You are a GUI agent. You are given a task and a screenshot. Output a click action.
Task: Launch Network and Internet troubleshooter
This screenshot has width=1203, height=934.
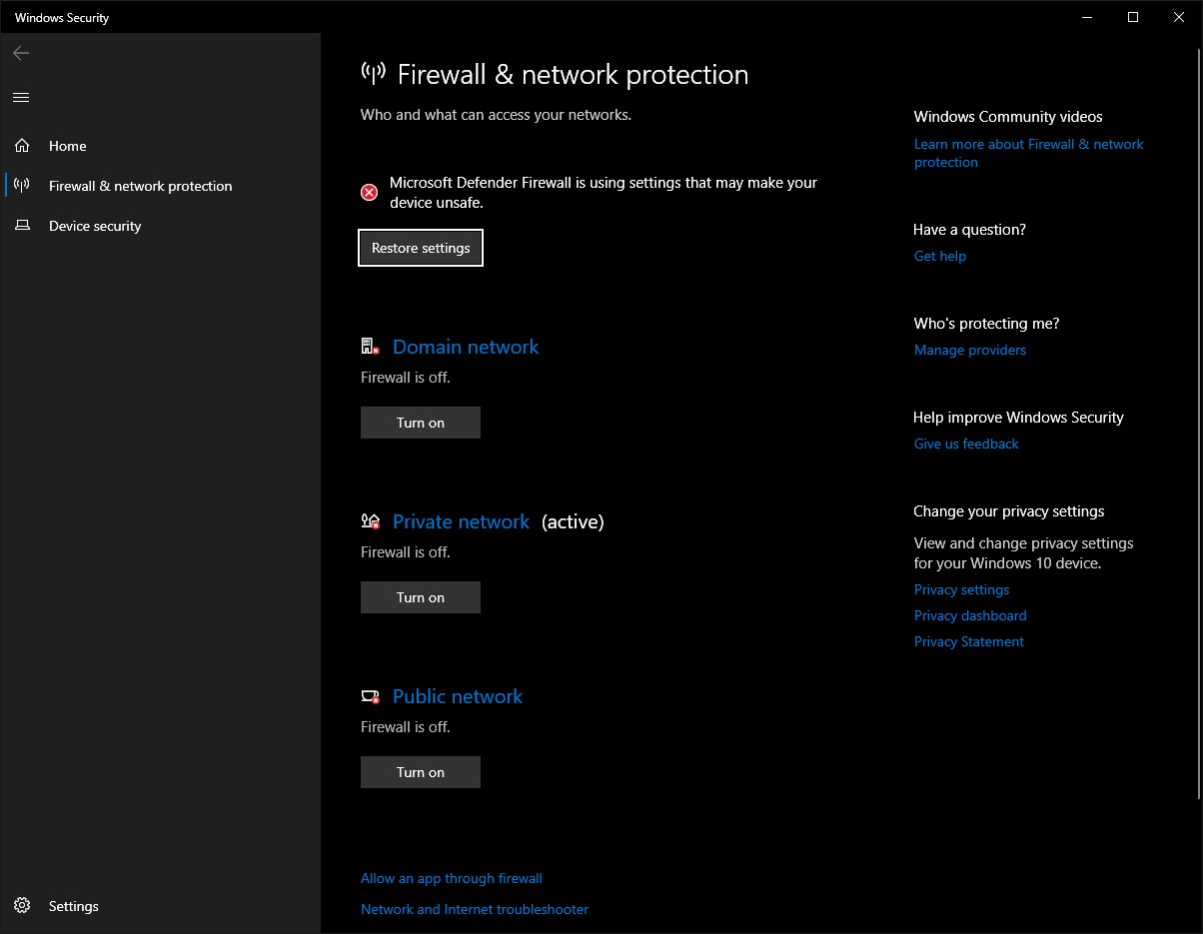[475, 909]
